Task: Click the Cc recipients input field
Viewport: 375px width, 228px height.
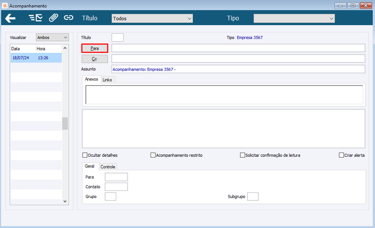Action: [238, 59]
